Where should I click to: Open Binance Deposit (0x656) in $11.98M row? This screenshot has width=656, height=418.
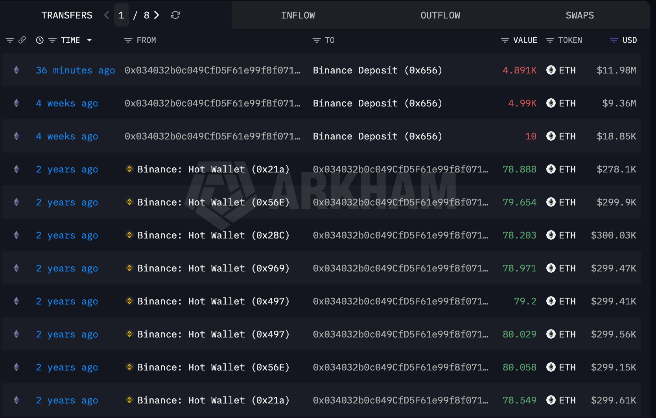(x=378, y=70)
